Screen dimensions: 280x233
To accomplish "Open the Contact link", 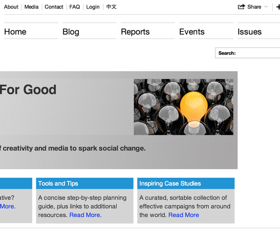I will [54, 7].
